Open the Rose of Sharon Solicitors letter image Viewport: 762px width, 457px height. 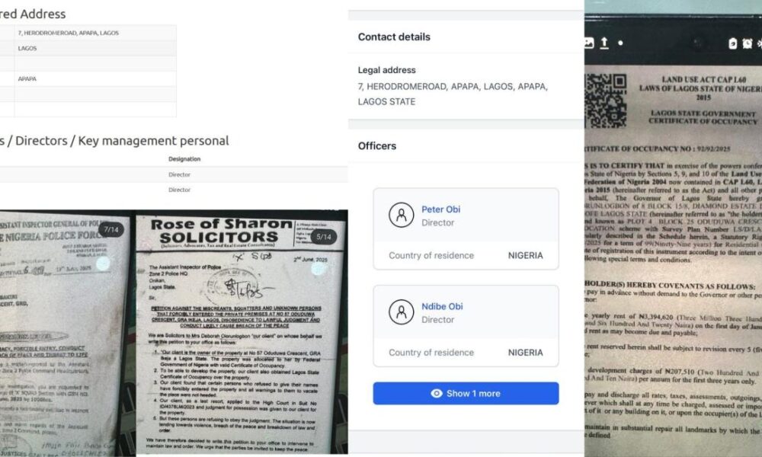tap(242, 334)
